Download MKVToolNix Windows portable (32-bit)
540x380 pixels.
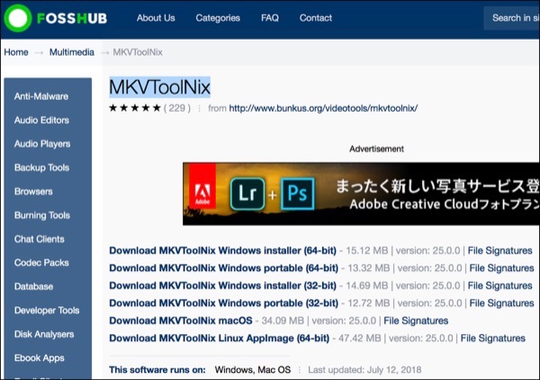point(224,303)
